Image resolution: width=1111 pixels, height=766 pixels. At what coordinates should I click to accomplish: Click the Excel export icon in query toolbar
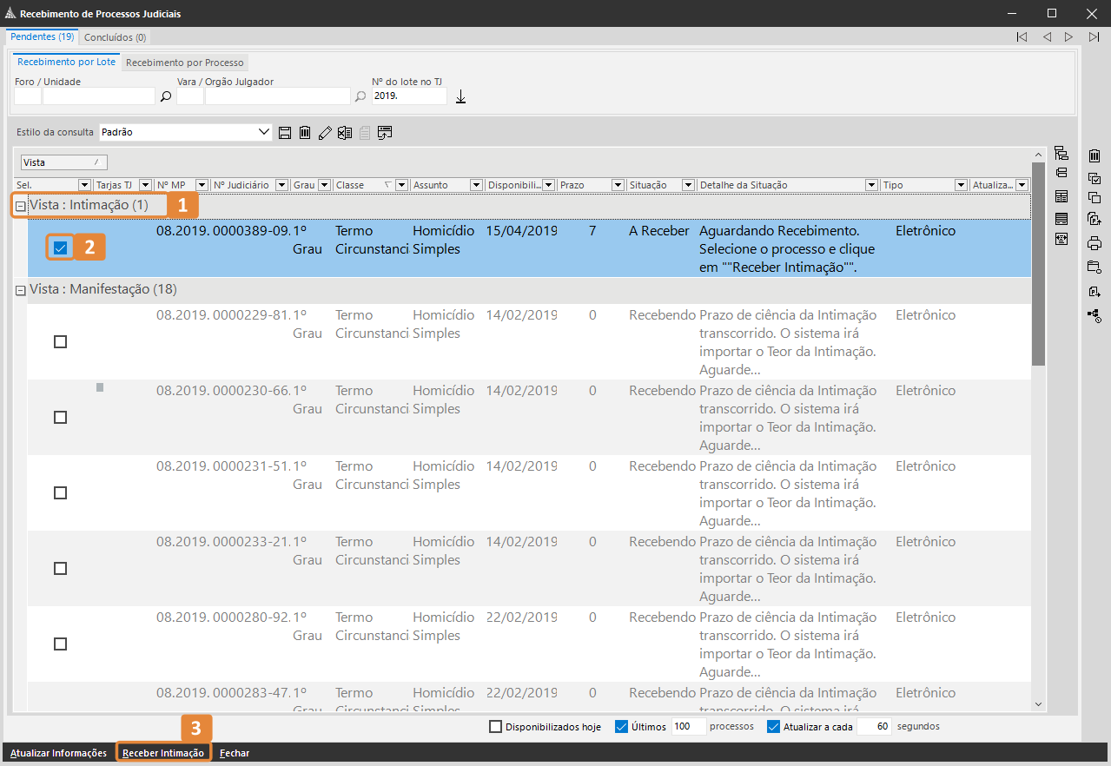pyautogui.click(x=345, y=133)
